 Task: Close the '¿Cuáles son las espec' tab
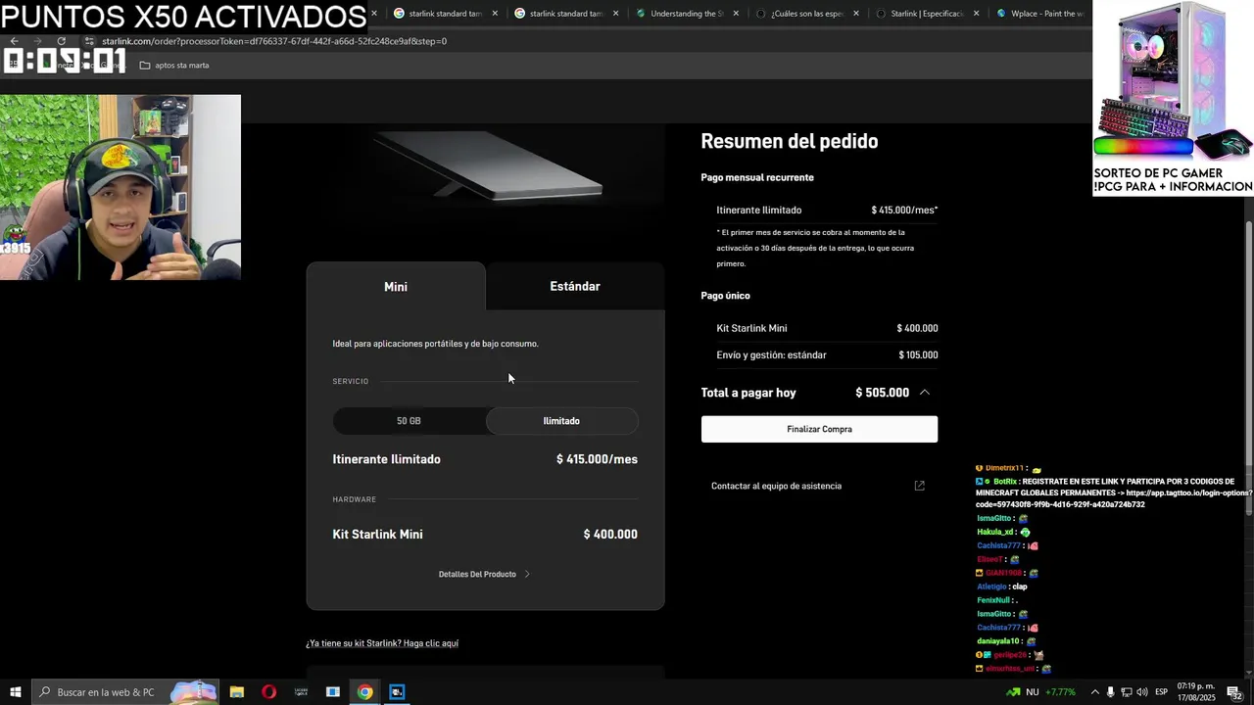click(x=855, y=14)
